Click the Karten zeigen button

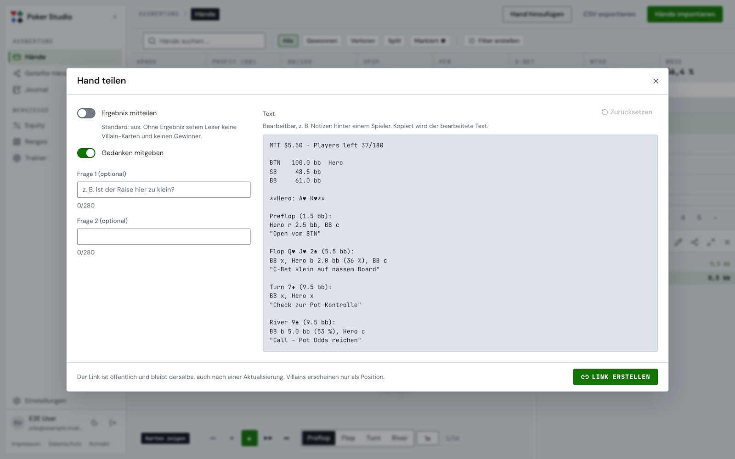[x=165, y=438]
